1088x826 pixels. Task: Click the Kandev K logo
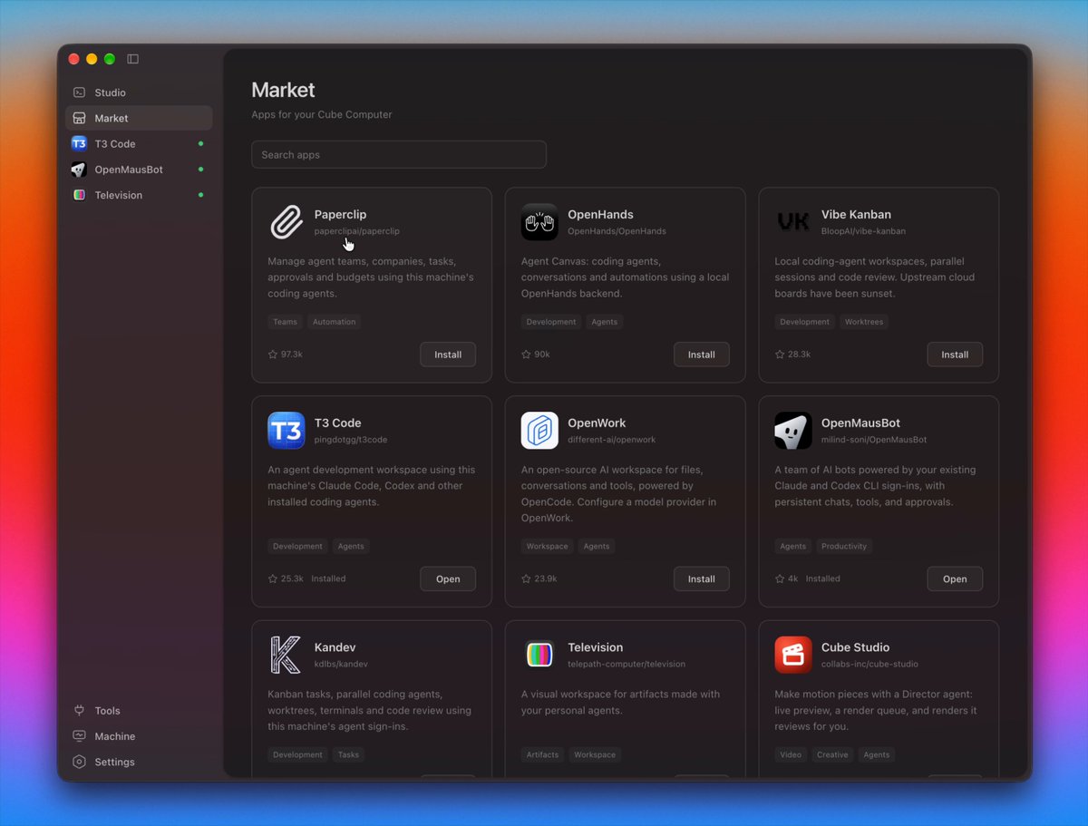(287, 655)
